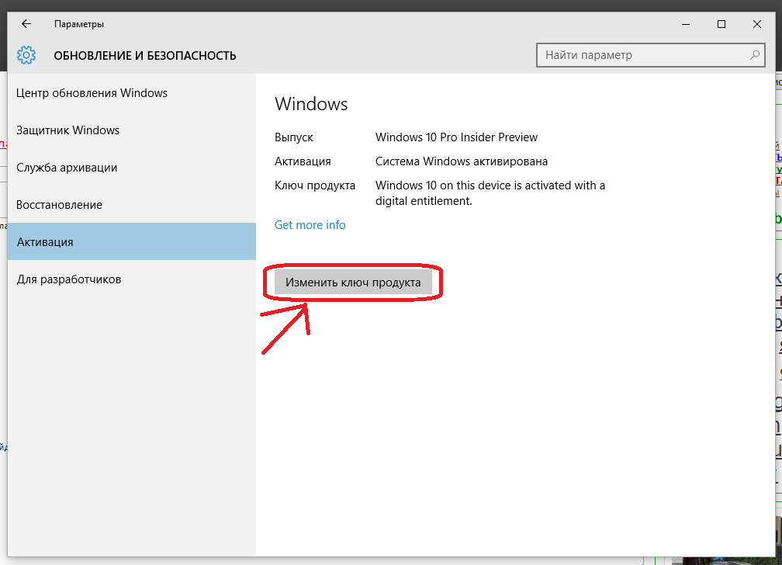
Task: Minimize the Параметры window
Action: (x=686, y=24)
